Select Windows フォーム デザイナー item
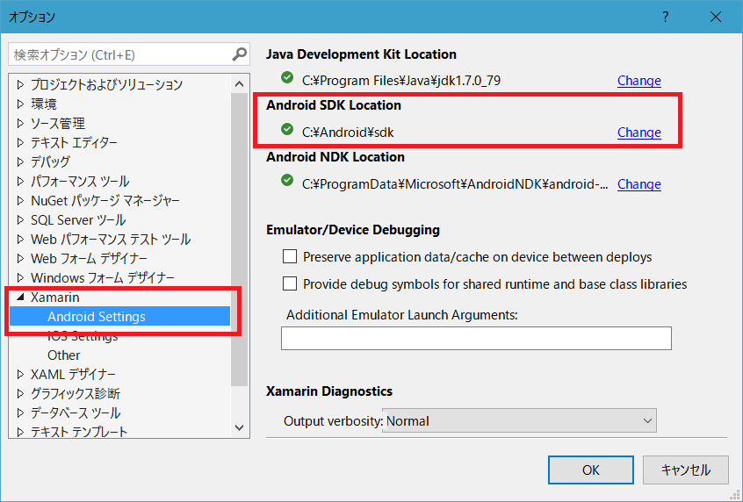 coord(103,277)
